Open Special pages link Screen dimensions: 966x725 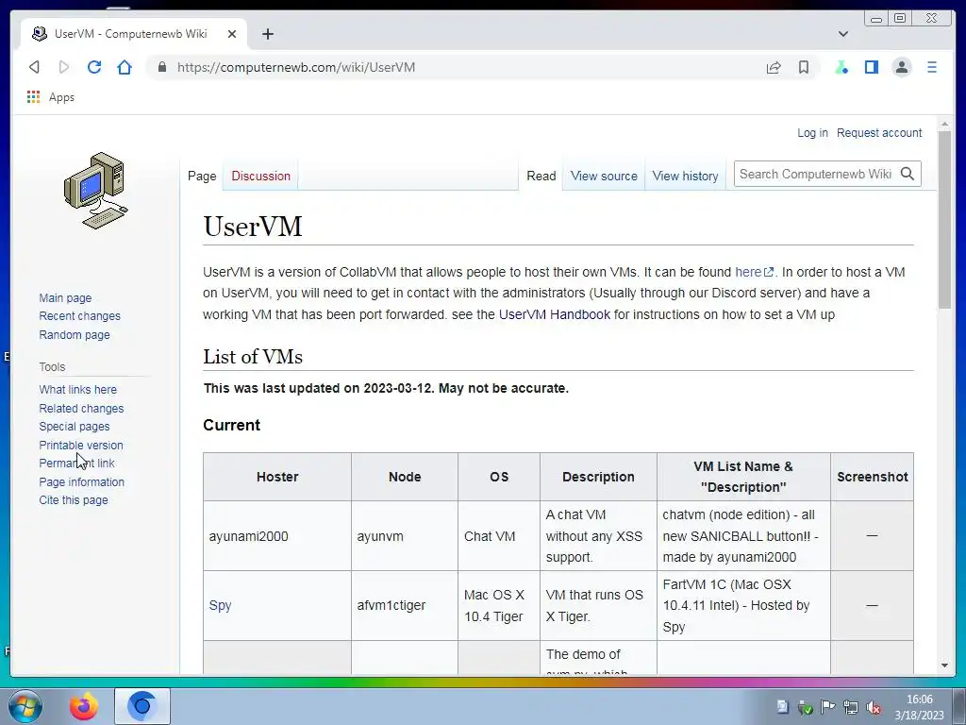(74, 426)
